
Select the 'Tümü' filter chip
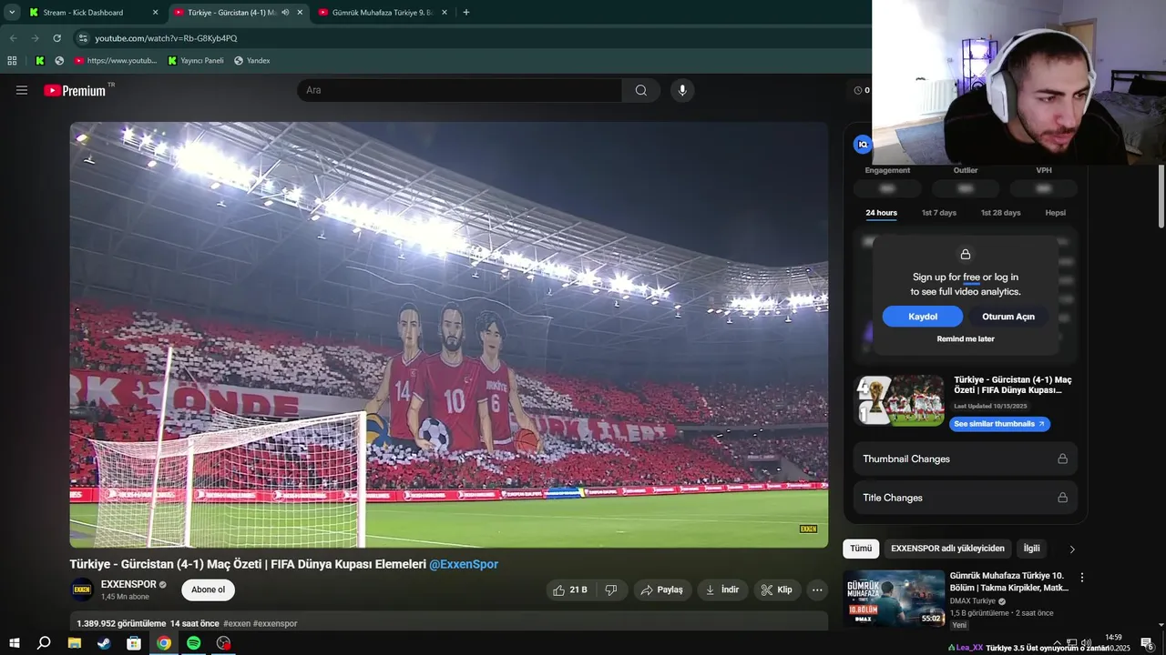click(x=861, y=549)
